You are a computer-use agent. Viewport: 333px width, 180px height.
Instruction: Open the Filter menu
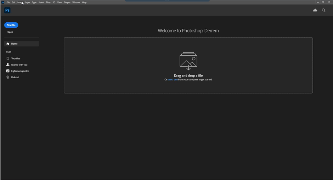[x=48, y=2]
